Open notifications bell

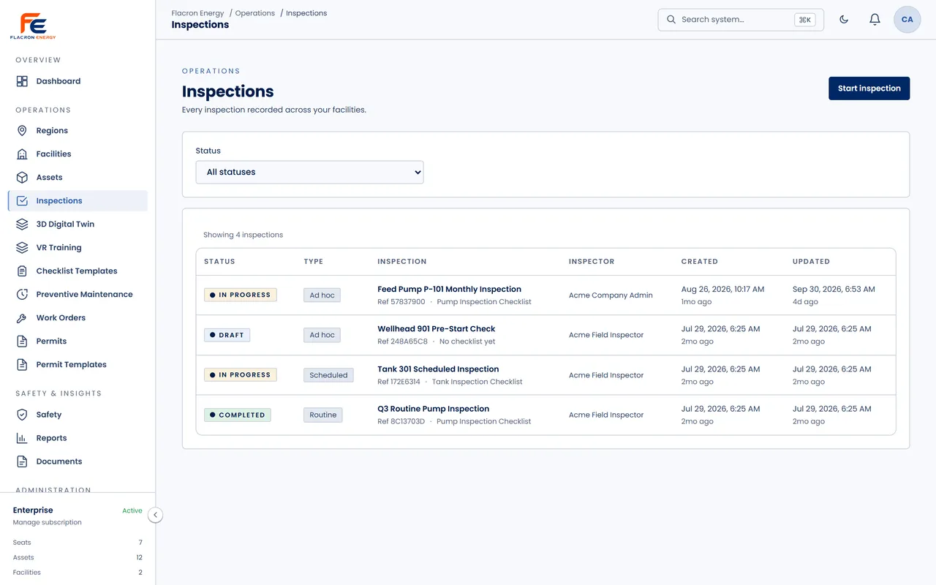click(x=875, y=20)
